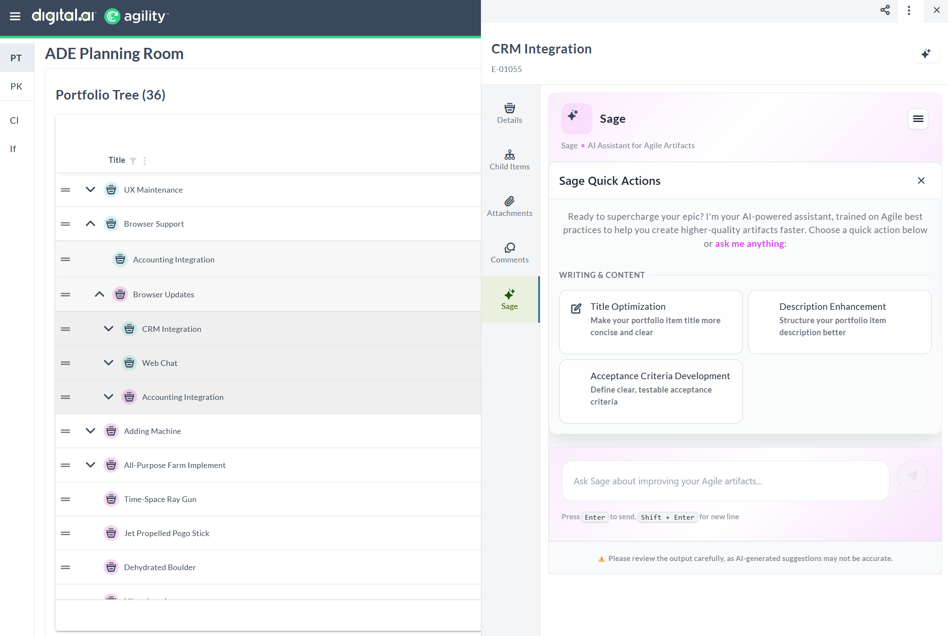The image size is (948, 636).
Task: Open the main hamburger menu
Action: 15,16
